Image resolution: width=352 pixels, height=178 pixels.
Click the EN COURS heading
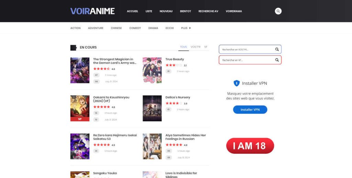point(88,47)
